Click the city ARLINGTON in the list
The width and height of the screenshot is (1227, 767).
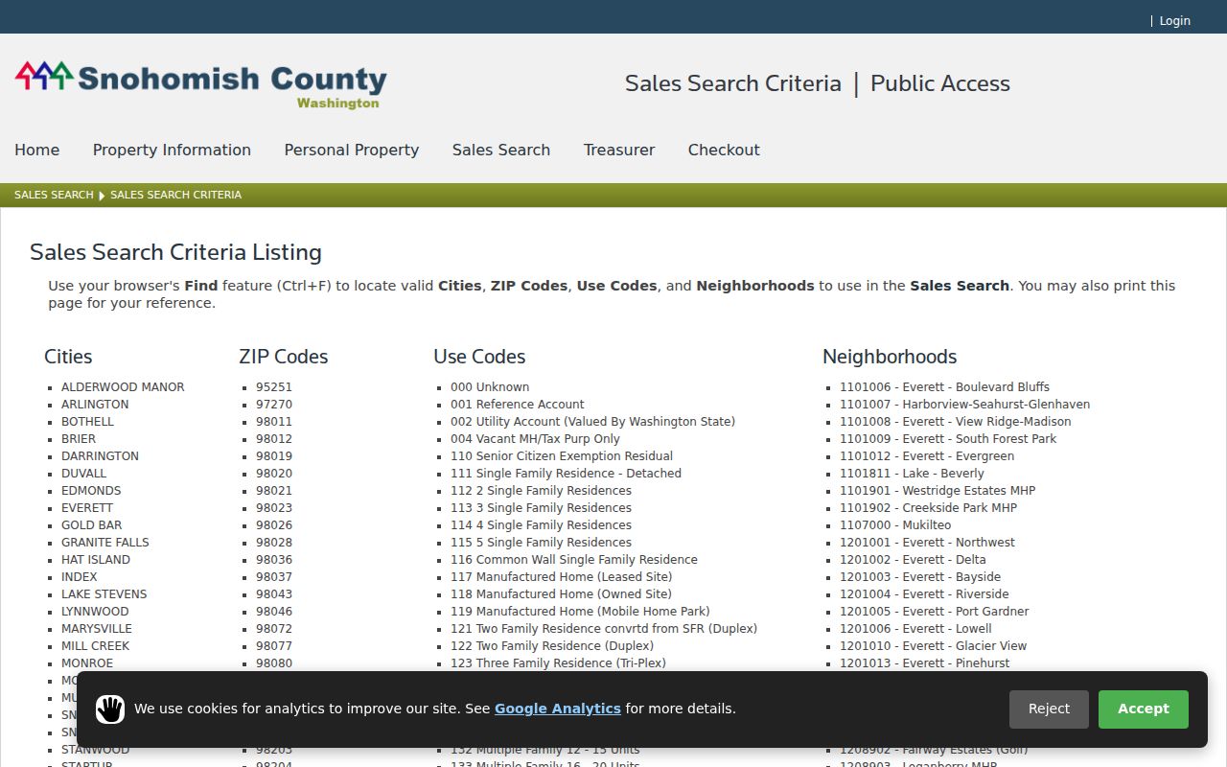pyautogui.click(x=95, y=405)
